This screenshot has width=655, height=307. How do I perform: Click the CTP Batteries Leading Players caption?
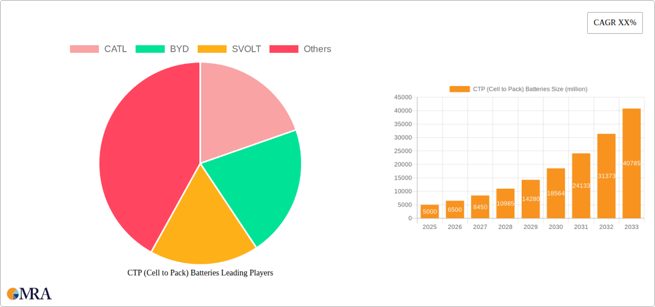click(200, 273)
